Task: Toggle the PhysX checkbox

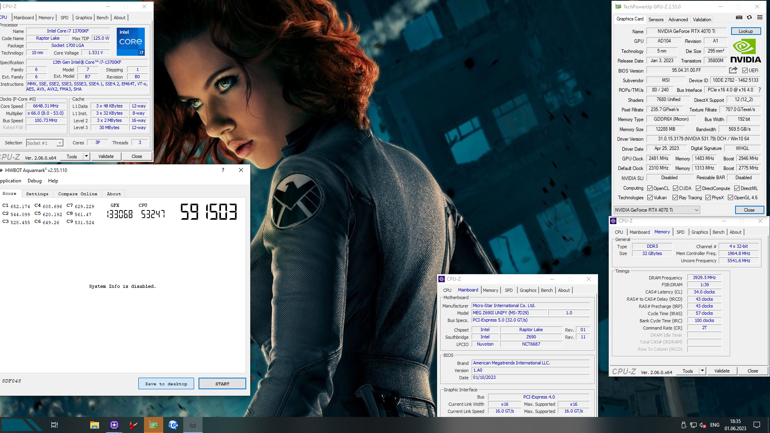Action: (708, 198)
